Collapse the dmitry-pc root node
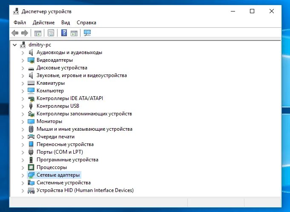290x212 pixels. 15,45
